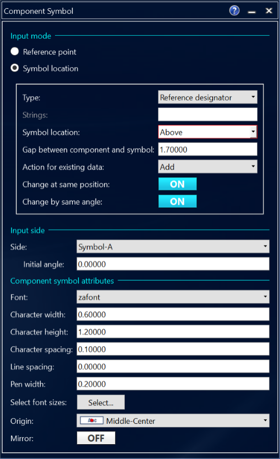Expand the Symbol location Above dropdown
Image resolution: width=280 pixels, height=459 pixels.
pos(208,132)
